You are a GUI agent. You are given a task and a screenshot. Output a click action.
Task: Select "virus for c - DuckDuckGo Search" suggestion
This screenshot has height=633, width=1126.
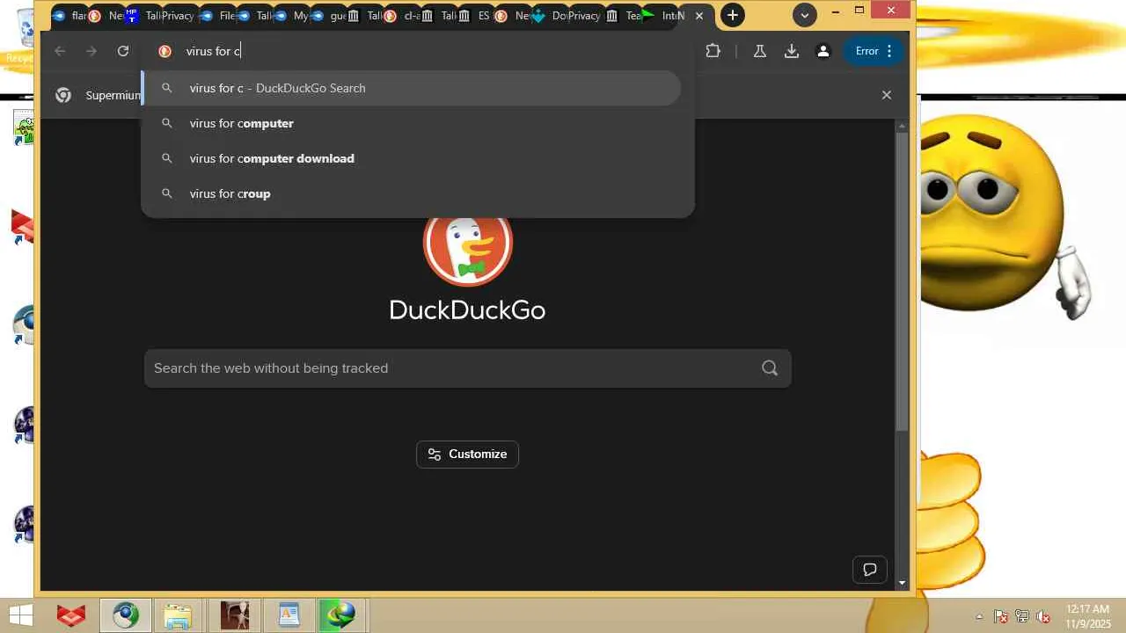pos(412,88)
